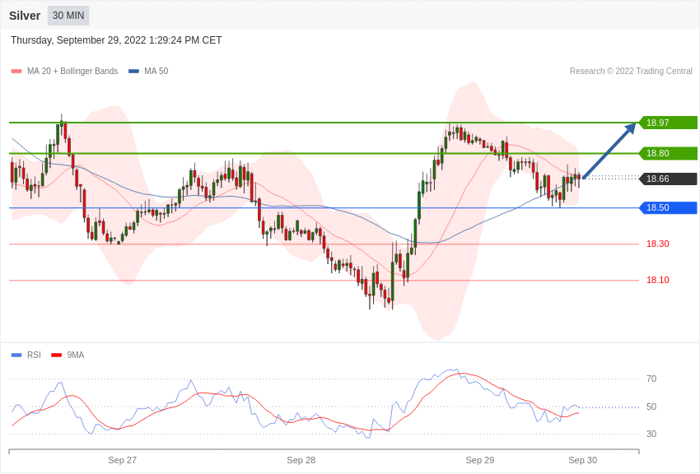Click the 9MA legend red swatch
This screenshot has width=700, height=474.
click(x=56, y=355)
